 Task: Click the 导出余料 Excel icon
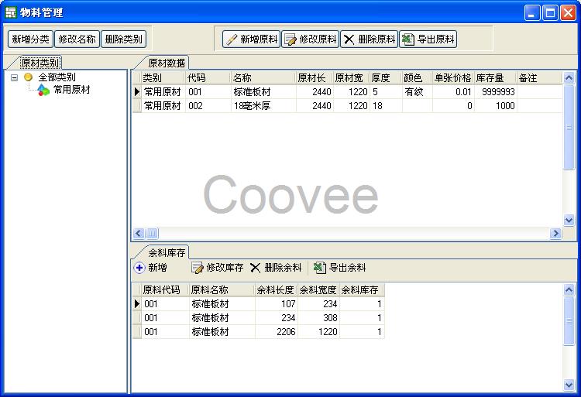pyautogui.click(x=319, y=268)
